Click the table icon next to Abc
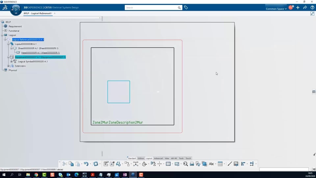 coord(220,164)
